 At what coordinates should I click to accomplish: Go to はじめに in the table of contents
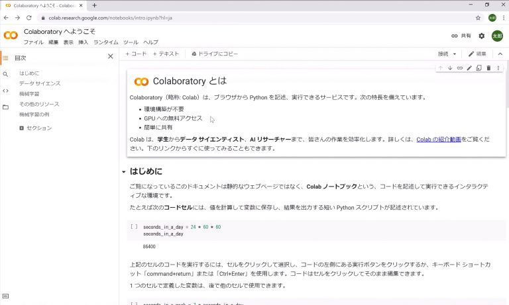(x=29, y=73)
